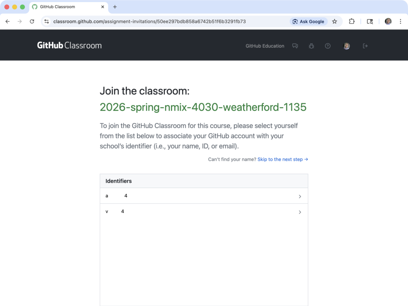
Task: Expand the identifier starting with 'v' using its chevron
Action: point(300,212)
